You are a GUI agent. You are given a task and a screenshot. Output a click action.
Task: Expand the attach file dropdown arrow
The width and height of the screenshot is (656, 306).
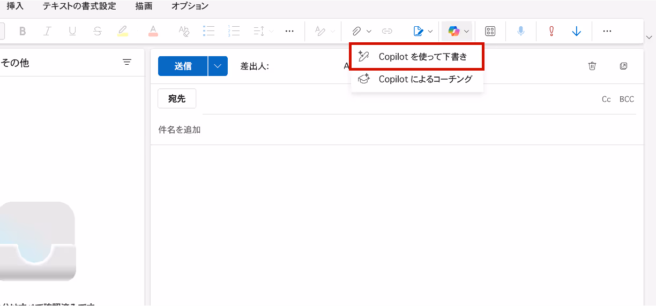[x=369, y=32]
